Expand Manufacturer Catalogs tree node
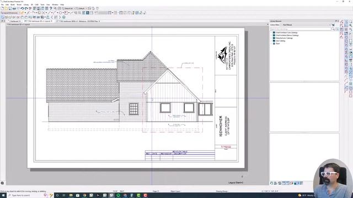This screenshot has width=353, height=198. pos(271,38)
